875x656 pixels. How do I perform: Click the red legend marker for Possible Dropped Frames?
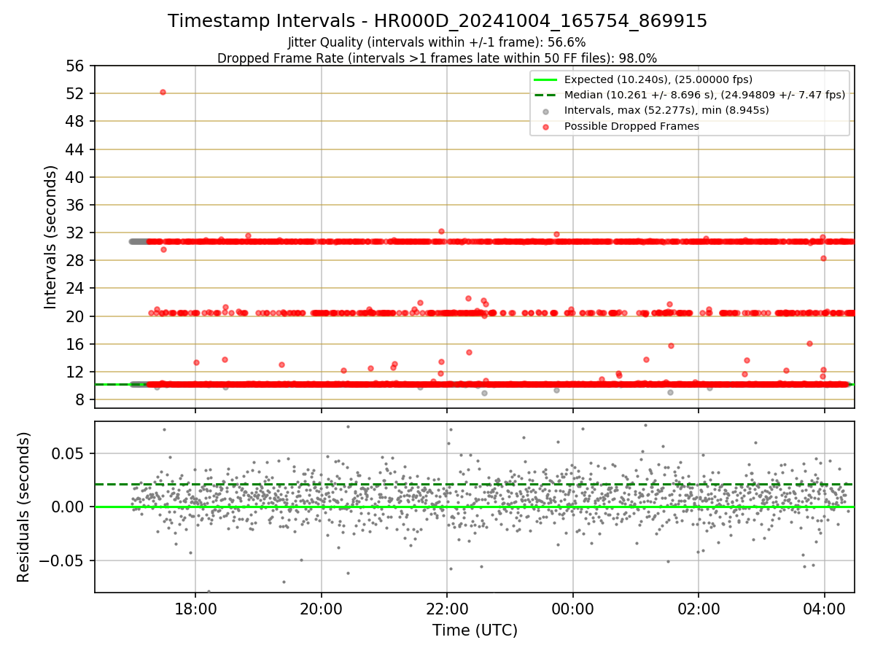tap(546, 126)
